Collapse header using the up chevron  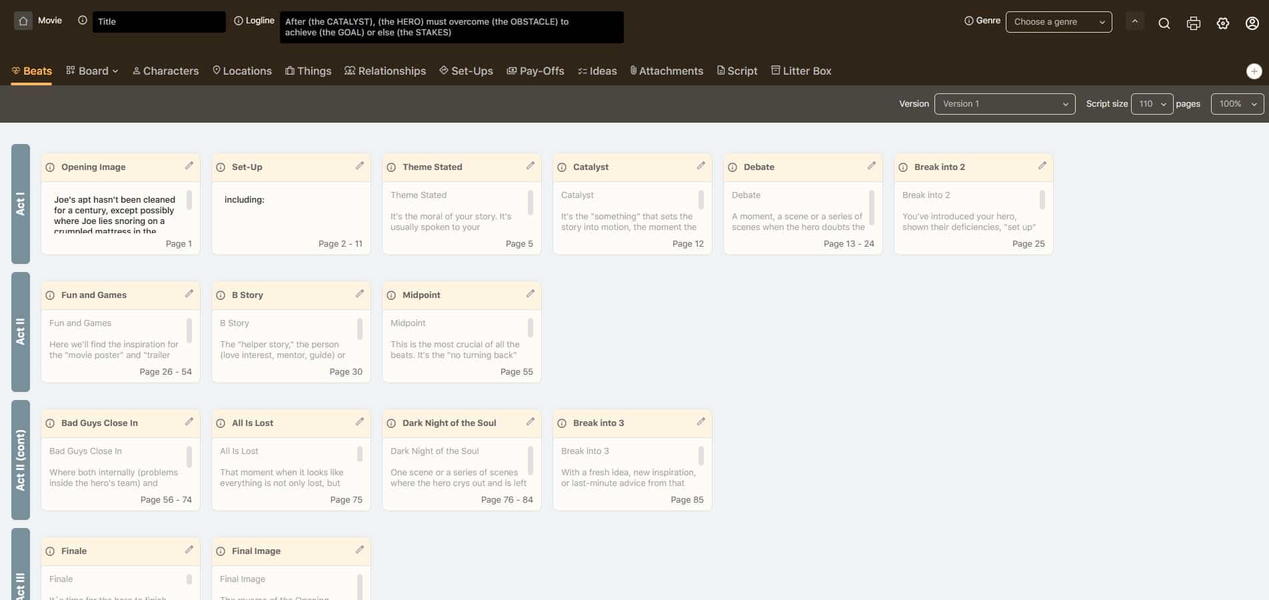1134,21
